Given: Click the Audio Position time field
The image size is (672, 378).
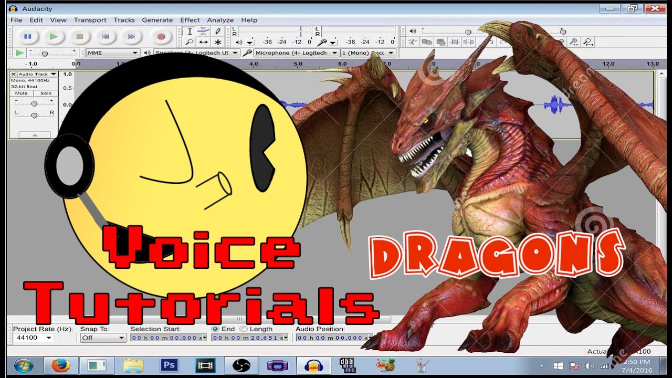Looking at the screenshot, I should click(x=334, y=338).
